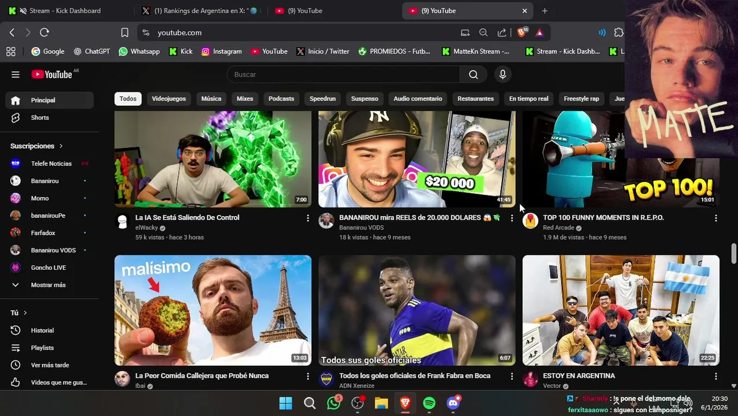
Task: Open Goncho LIVE subscription
Action: 50,268
